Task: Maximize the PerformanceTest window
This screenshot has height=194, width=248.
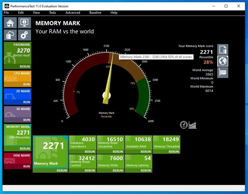Action: click(226, 6)
